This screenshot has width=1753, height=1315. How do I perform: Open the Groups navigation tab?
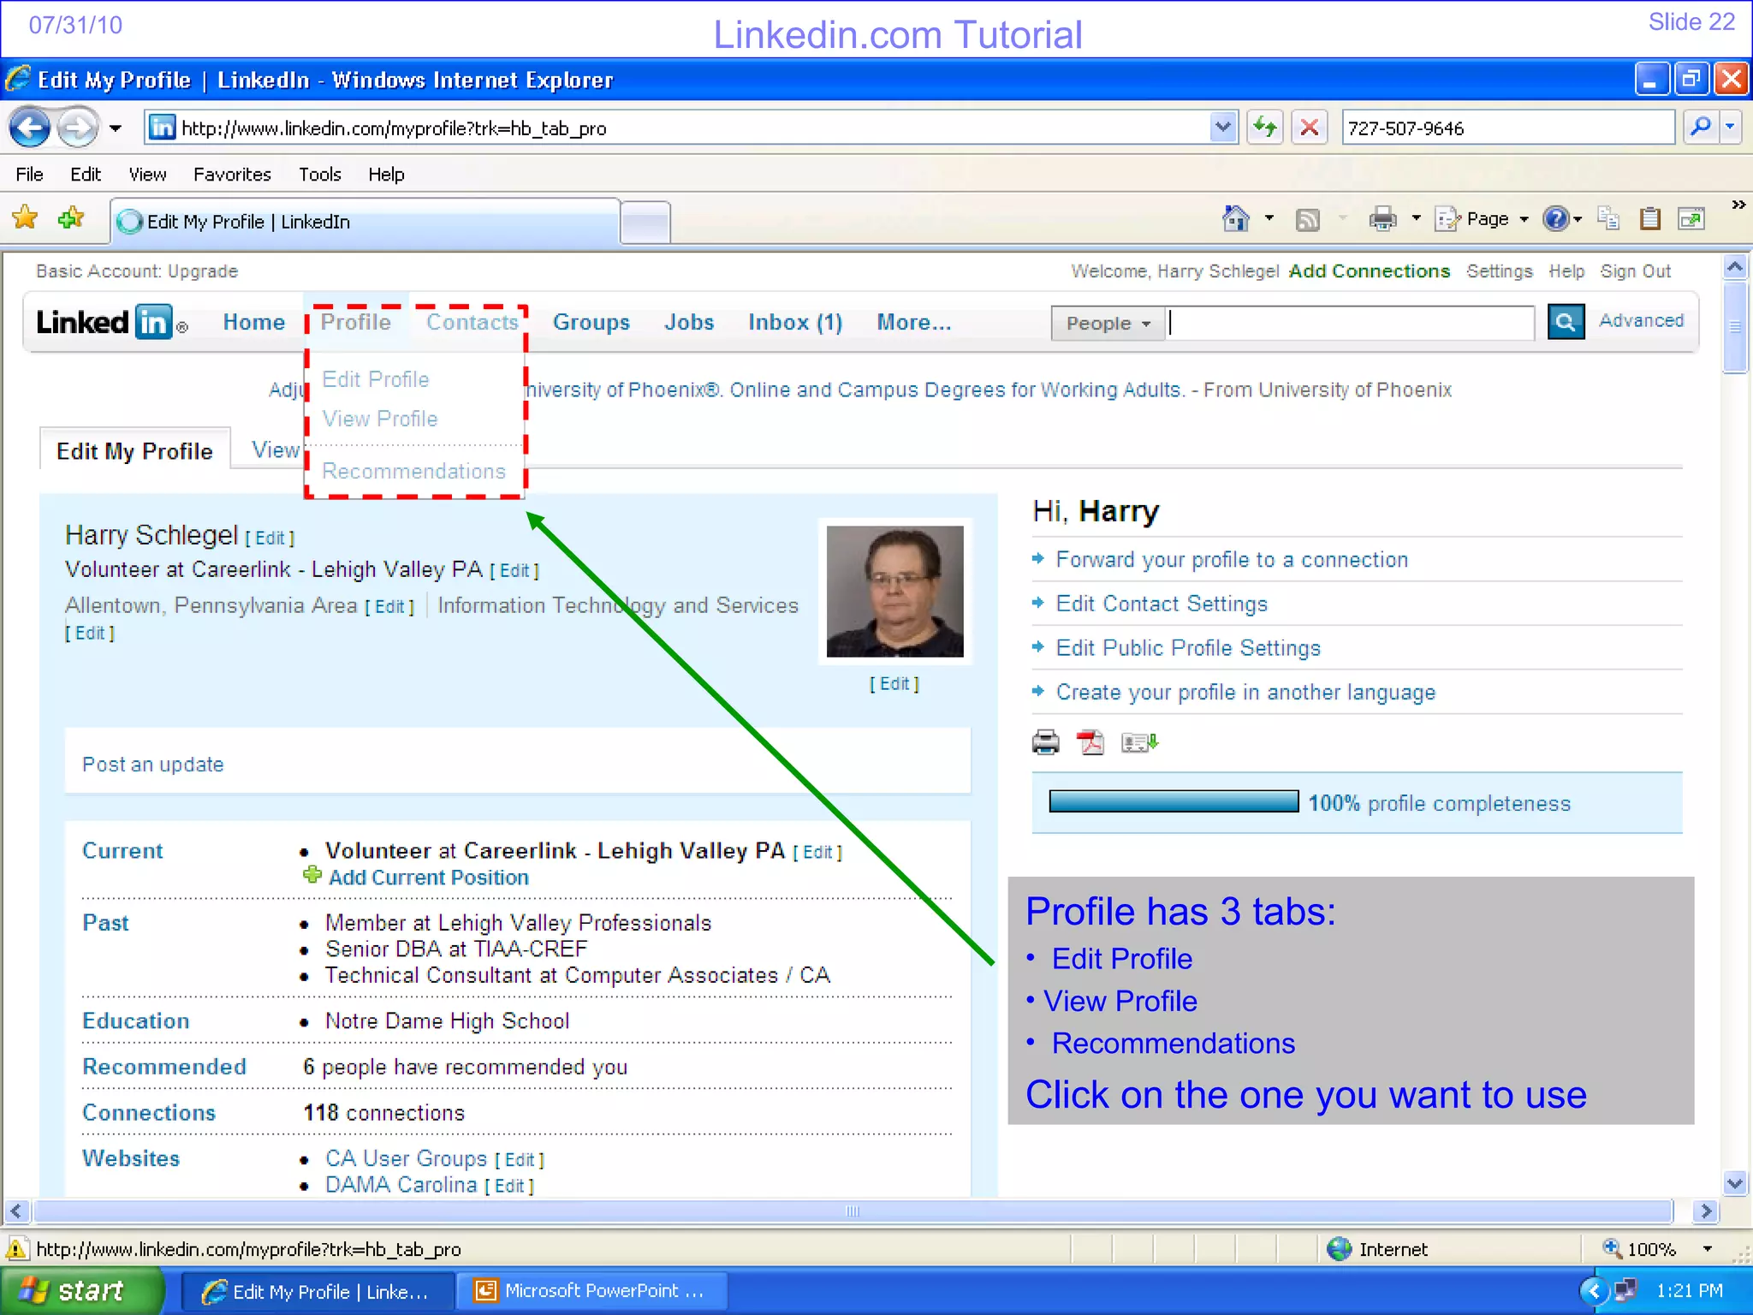[x=591, y=323]
